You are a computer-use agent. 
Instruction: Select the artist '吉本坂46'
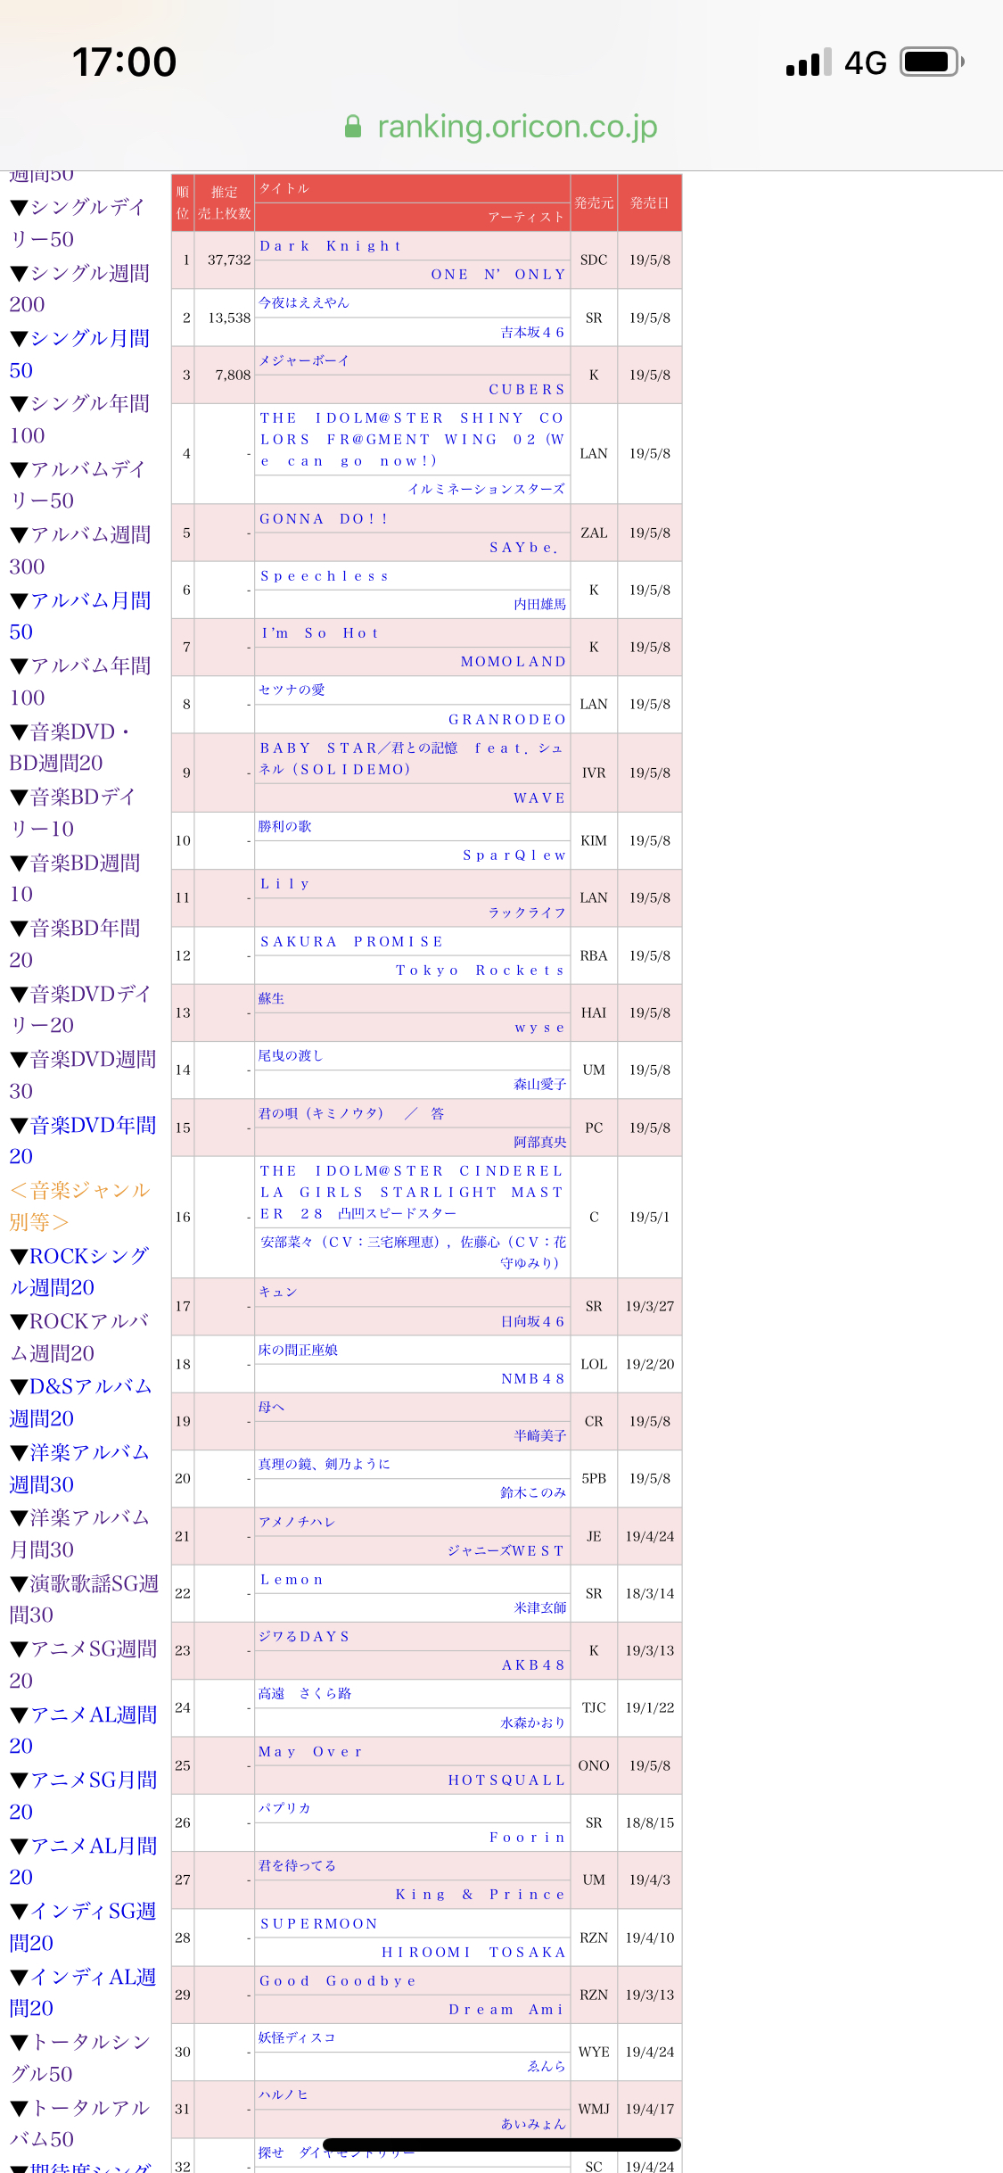tap(533, 333)
